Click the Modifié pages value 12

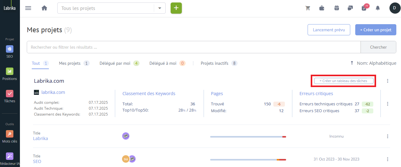coord(281,111)
